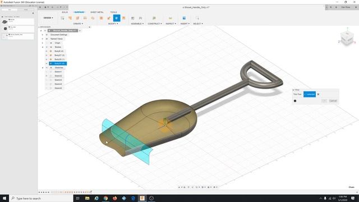Image resolution: width=359 pixels, height=202 pixels.
Task: Choose the surface Extrude icon in Create group
Action: [70, 18]
